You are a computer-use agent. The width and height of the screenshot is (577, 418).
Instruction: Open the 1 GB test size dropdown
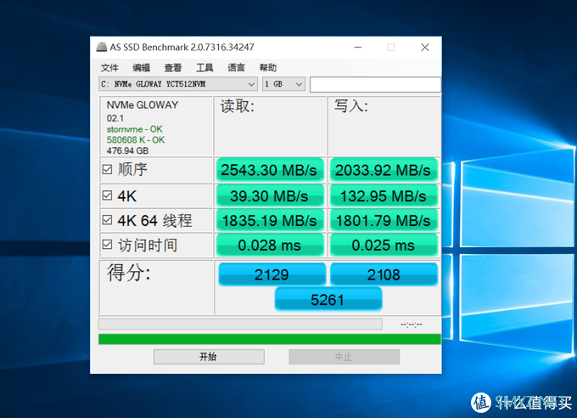point(283,84)
